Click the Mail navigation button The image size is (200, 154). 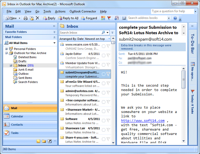pos(30,108)
